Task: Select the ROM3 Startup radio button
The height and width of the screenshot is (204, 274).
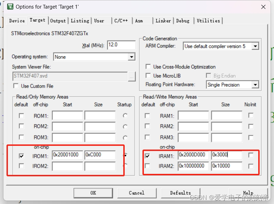Action: [x=125, y=138]
